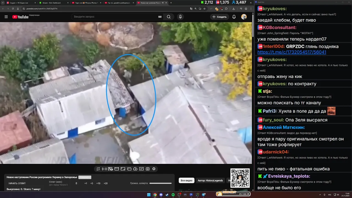Switch to Студия — VK Видео Live tab
This screenshot has width=352, height=198.
(x=21, y=3)
